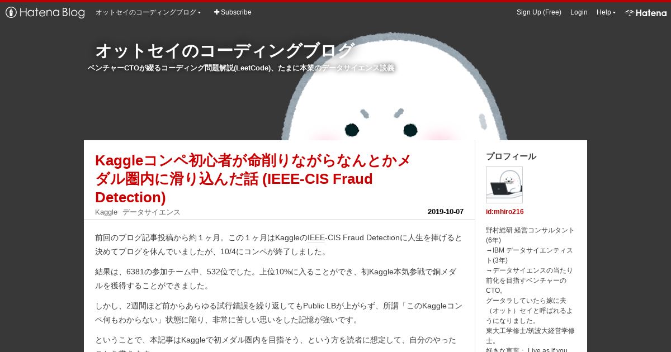The width and height of the screenshot is (671, 352).
Task: Click the profile text 野村総研 経営コンサルタント
Action: [530, 235]
